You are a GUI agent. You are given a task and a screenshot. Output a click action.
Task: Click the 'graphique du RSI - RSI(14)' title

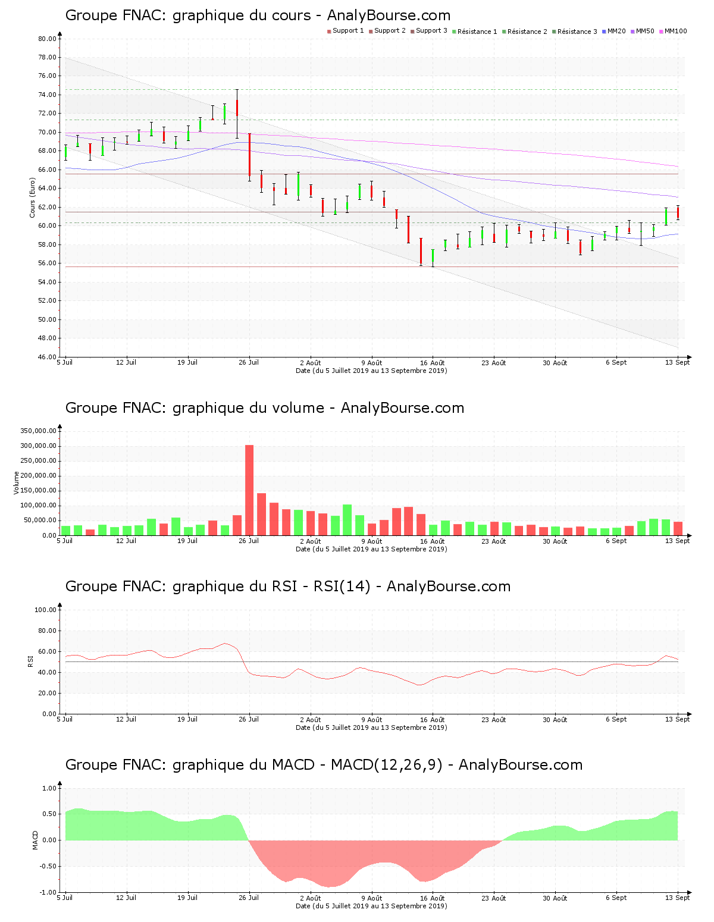click(288, 587)
